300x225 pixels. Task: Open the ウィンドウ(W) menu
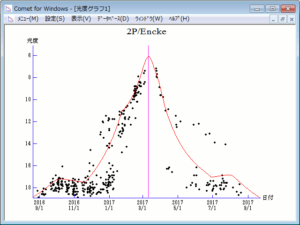pos(149,19)
